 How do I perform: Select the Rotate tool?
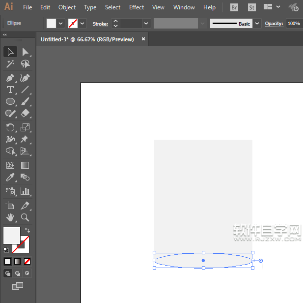[x=10, y=127]
